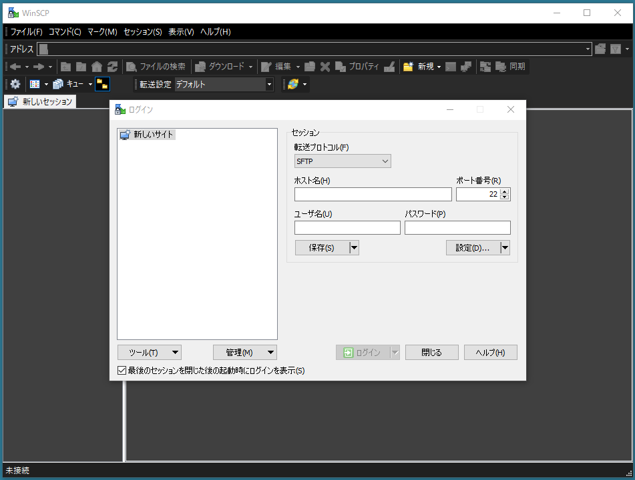Click the ヘルプ(H) button in login dialog

coord(490,353)
